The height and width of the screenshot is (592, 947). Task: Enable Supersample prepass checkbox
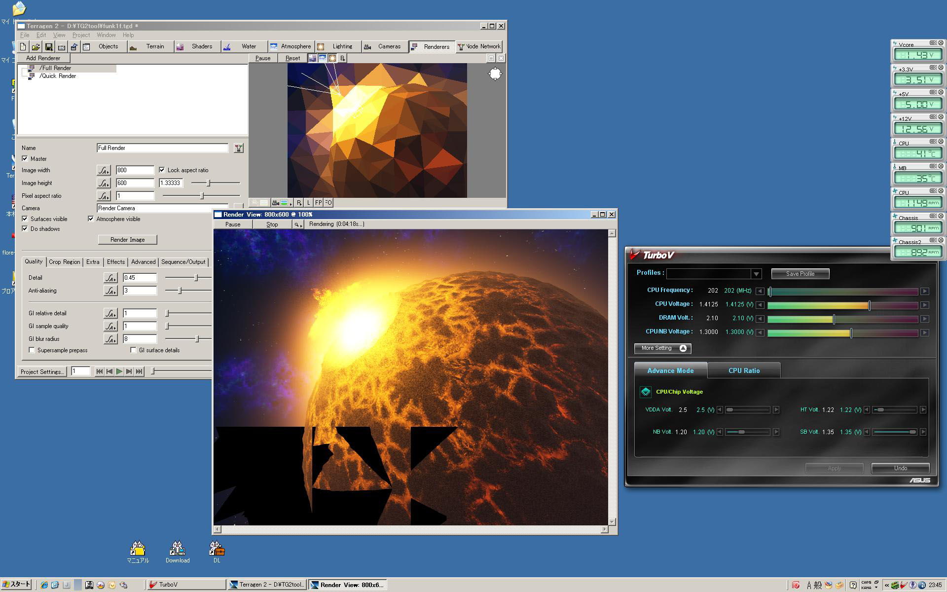[32, 350]
